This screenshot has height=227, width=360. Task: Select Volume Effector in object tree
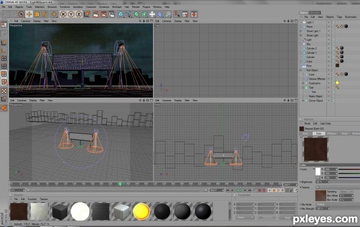pos(317,79)
